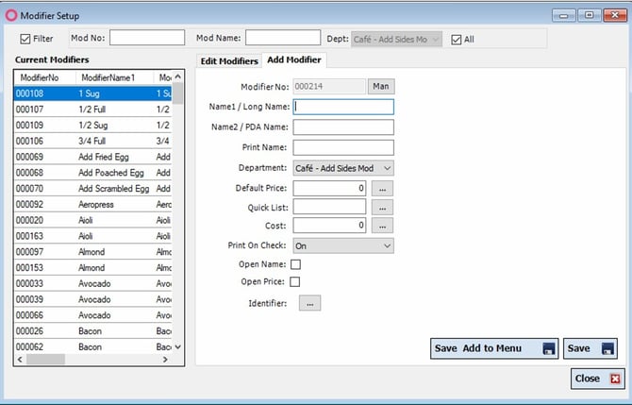Expand the Print On Check dropdown
Screen dimensions: 632x405
tap(343, 245)
